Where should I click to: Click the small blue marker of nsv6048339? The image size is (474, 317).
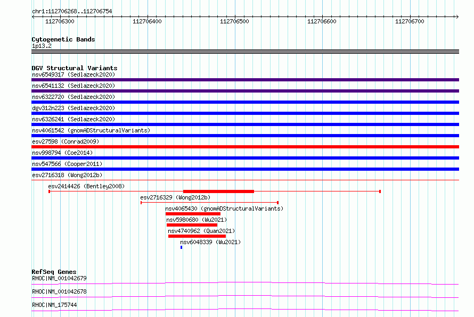tap(182, 247)
